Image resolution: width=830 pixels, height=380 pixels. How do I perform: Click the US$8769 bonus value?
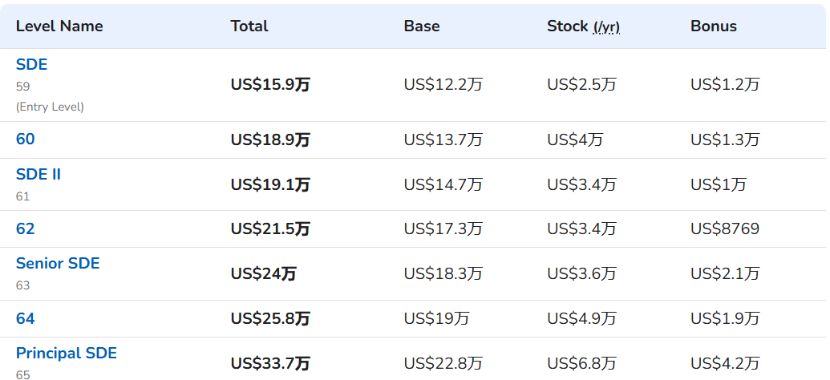point(725,228)
